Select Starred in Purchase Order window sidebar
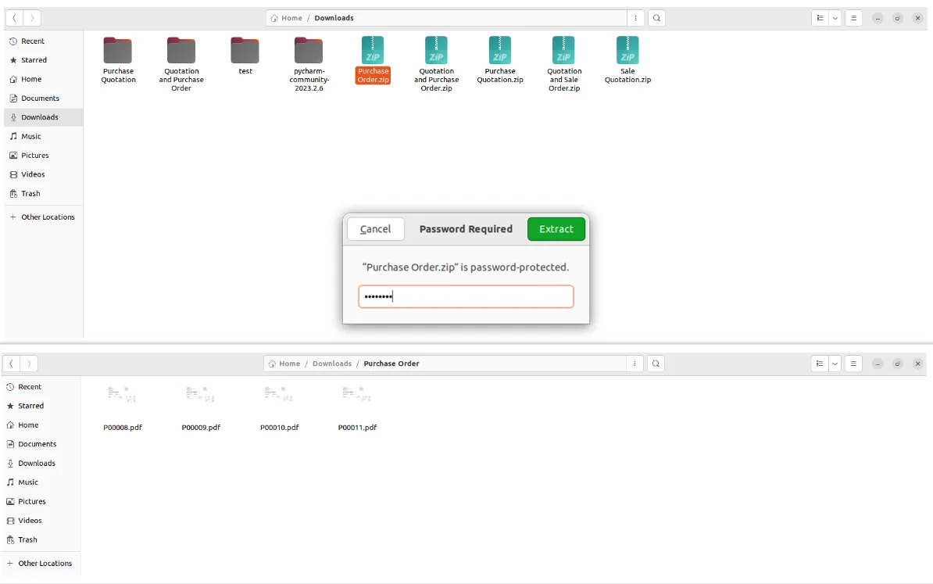Viewport: 933px width, 584px height. (x=41, y=406)
